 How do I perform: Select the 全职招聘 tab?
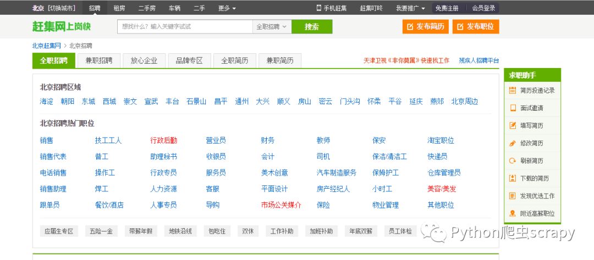[54, 60]
